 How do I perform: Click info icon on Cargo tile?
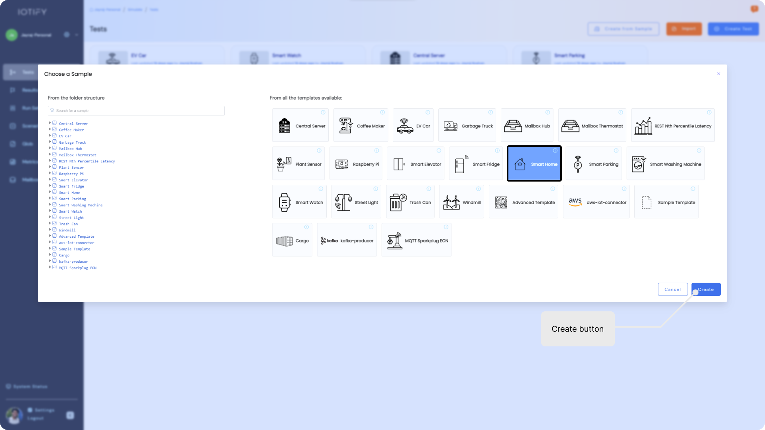pos(306,227)
